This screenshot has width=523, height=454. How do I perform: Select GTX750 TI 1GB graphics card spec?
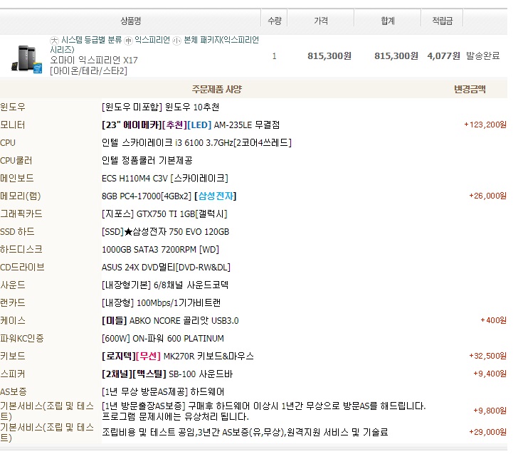point(164,213)
